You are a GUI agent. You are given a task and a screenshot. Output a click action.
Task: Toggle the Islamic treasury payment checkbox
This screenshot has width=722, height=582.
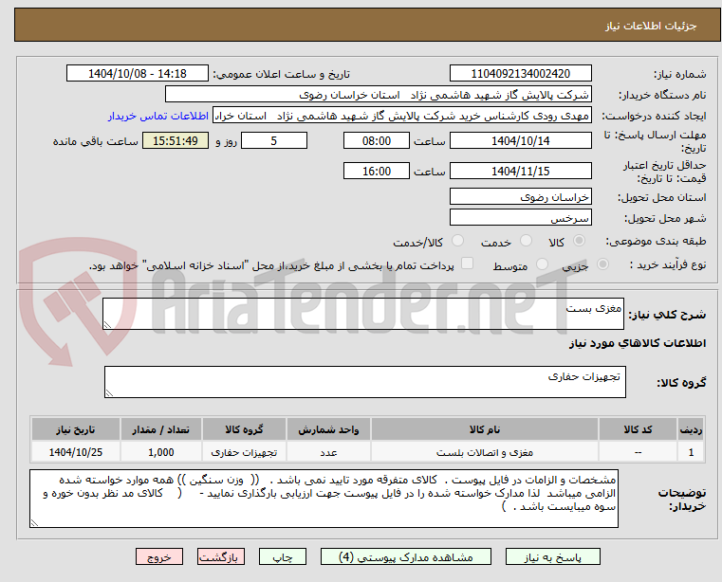468,264
